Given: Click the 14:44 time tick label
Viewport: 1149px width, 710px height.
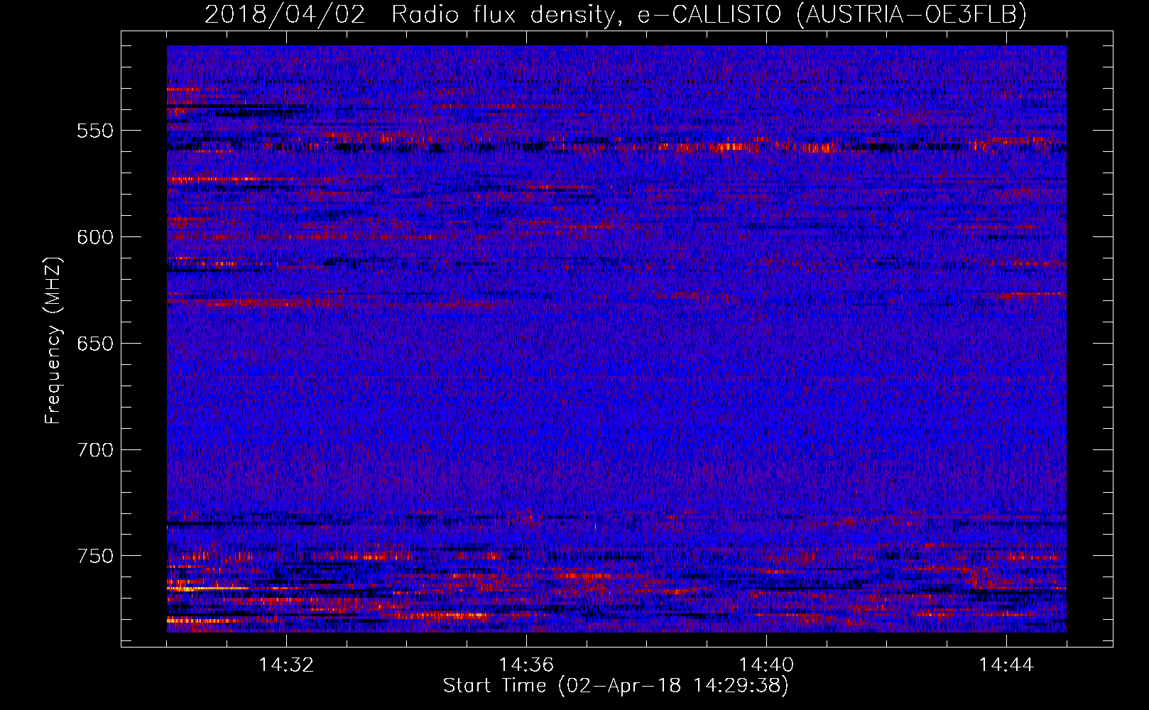Looking at the screenshot, I should 1006,665.
